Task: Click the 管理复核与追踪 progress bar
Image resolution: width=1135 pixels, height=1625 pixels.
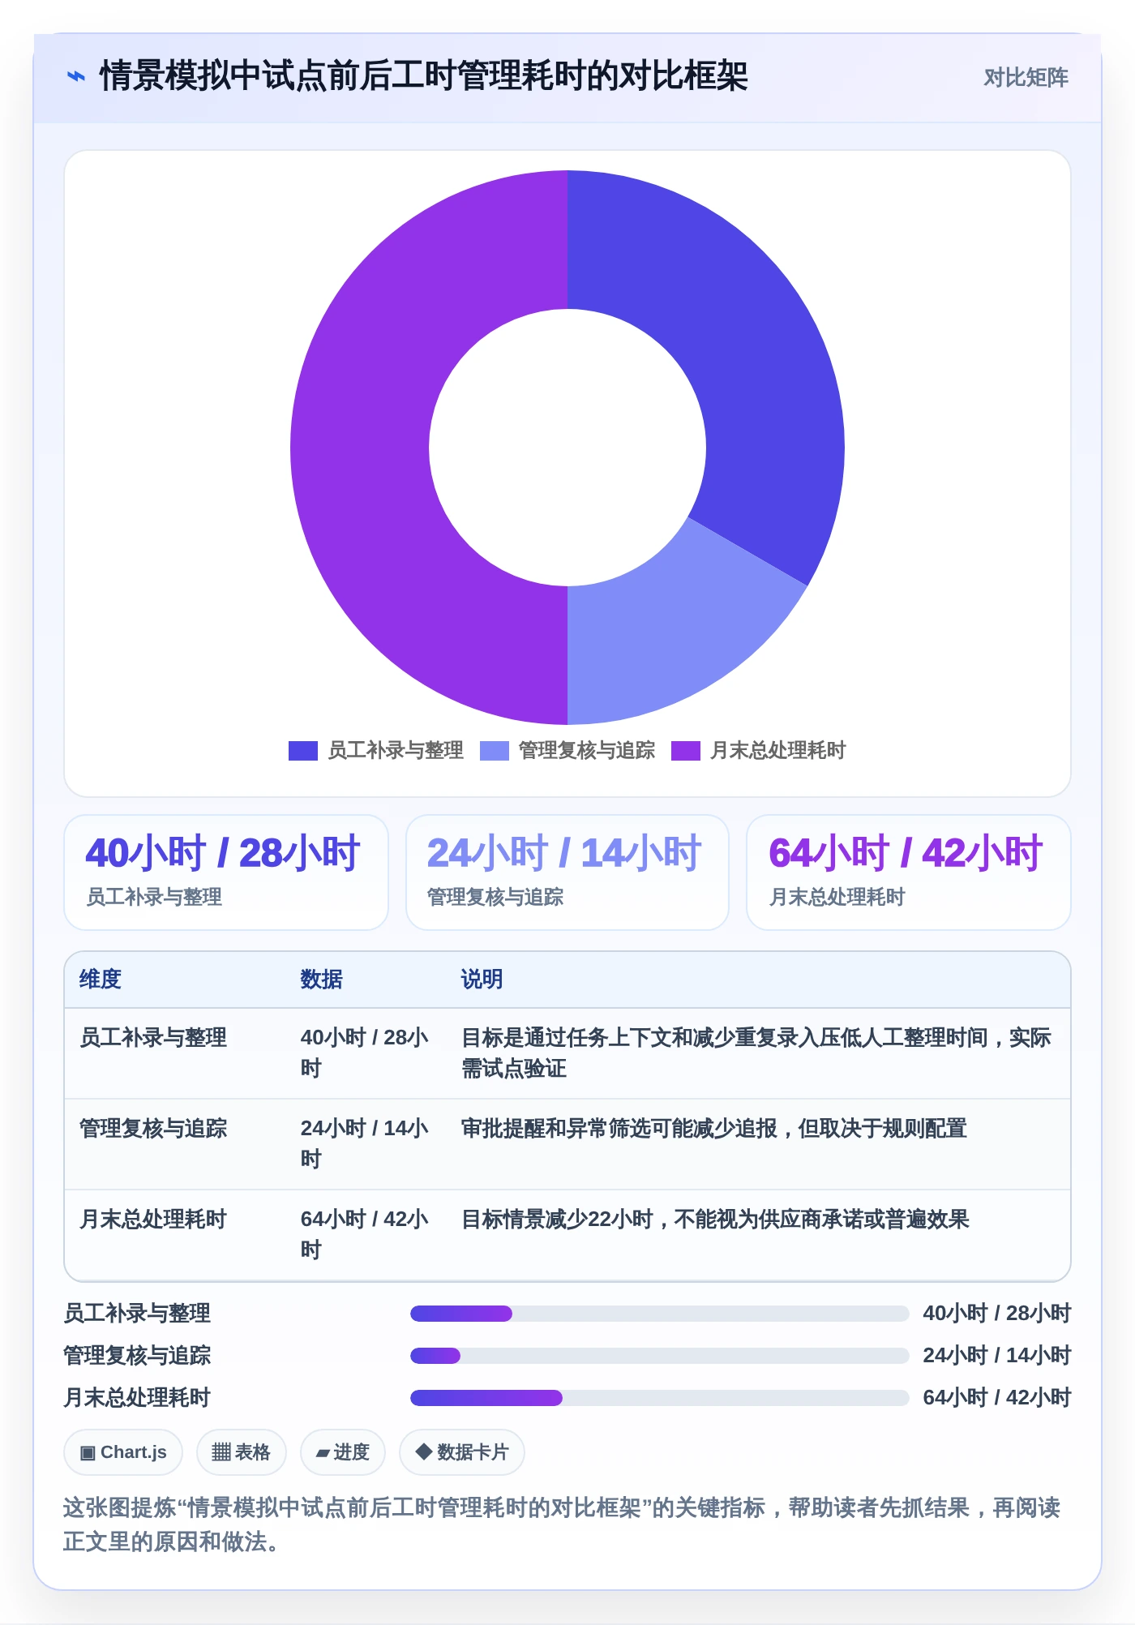Action: pos(659,1356)
